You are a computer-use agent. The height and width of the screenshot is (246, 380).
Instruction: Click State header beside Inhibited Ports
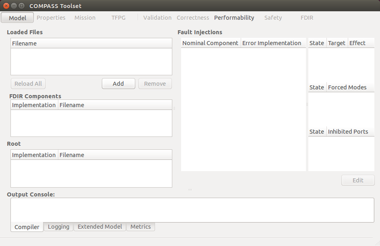coord(317,132)
